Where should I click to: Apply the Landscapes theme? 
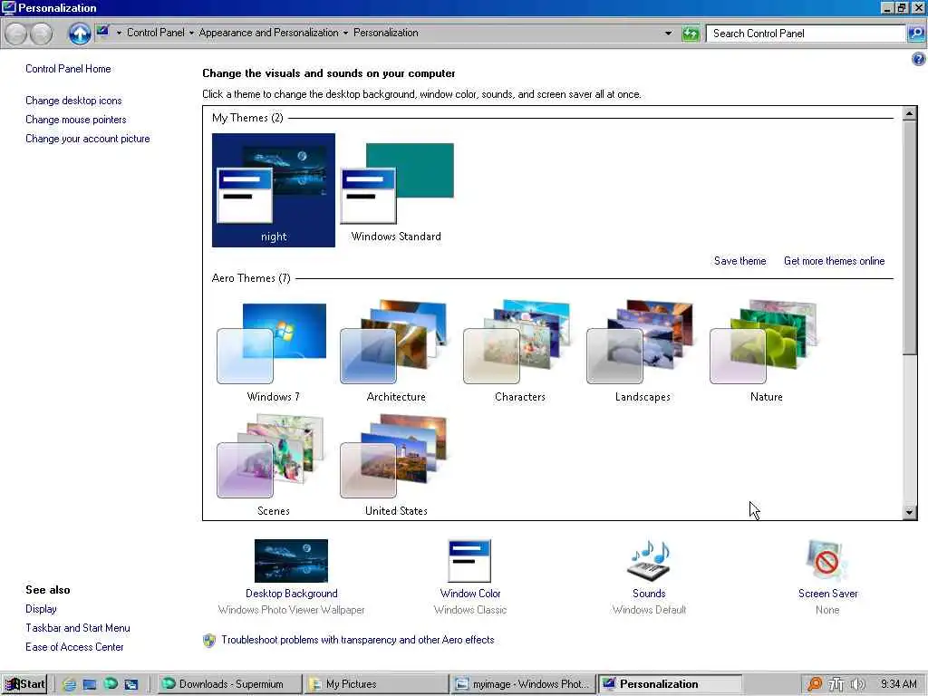(x=643, y=352)
